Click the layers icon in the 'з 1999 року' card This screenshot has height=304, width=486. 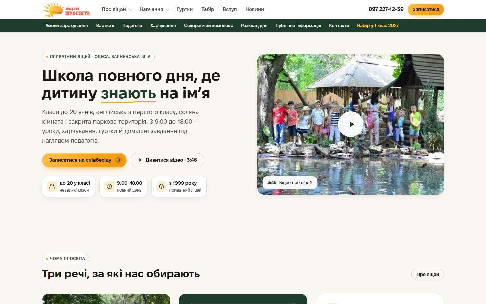(x=161, y=186)
